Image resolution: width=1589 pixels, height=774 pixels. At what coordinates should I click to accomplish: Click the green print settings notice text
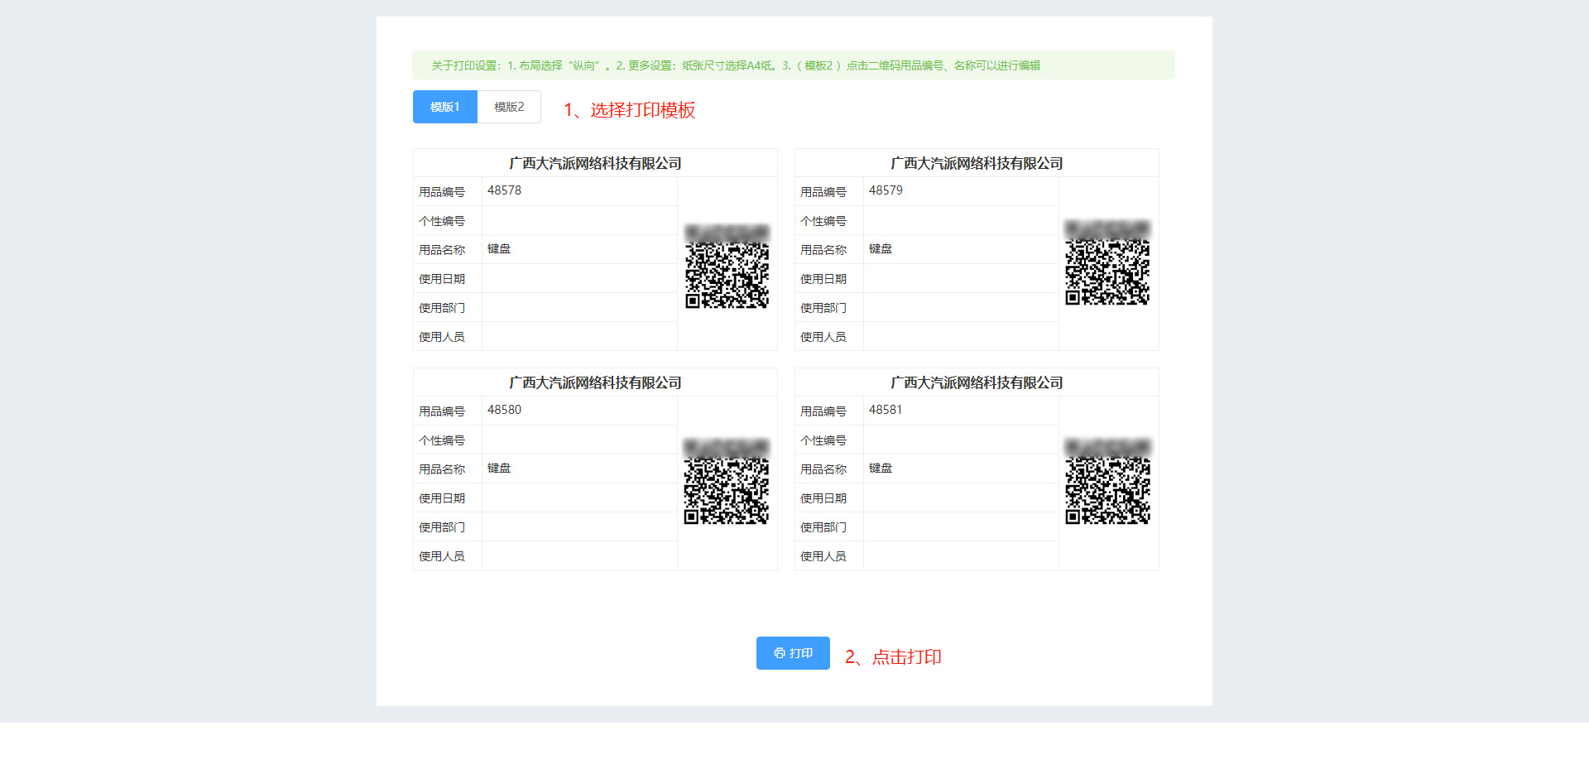[x=736, y=65]
